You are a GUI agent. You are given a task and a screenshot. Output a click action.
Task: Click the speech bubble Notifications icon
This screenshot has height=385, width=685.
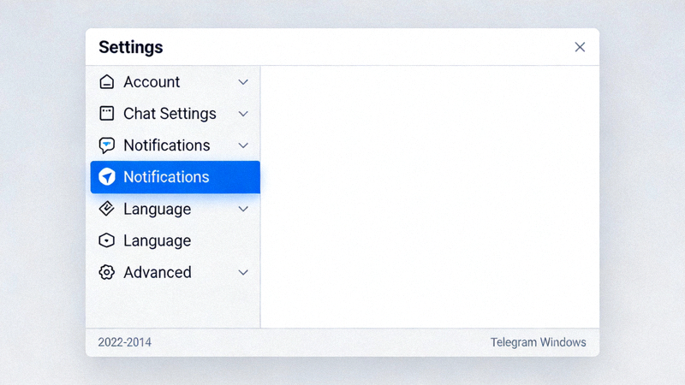[106, 145]
